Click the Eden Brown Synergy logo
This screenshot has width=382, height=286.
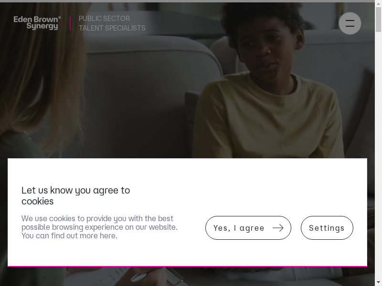(37, 23)
